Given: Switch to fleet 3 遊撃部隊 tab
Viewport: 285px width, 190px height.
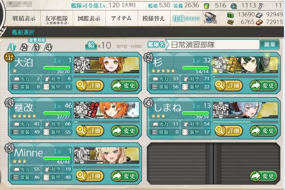Looking at the screenshot, I should (x=36, y=47).
